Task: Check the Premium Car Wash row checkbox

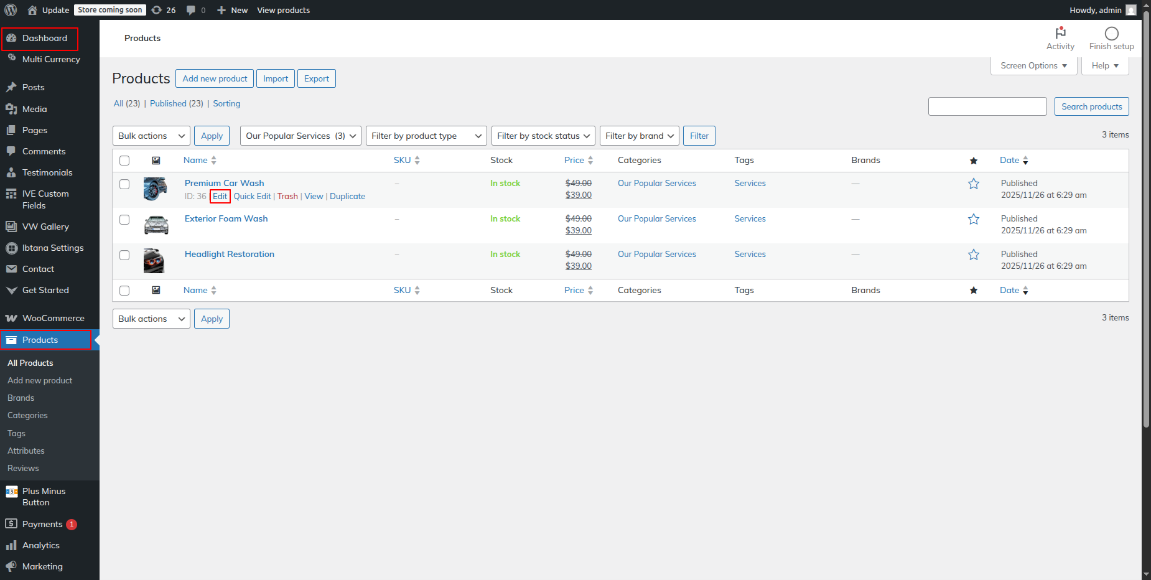Action: pos(124,184)
